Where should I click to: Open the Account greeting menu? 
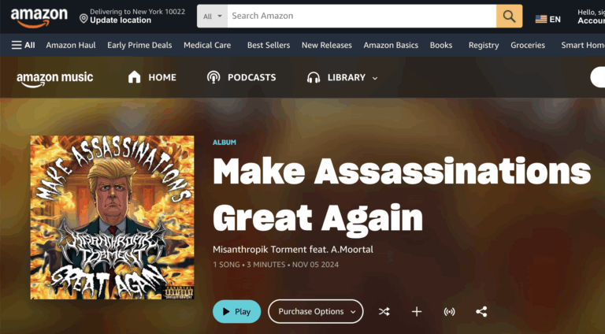591,17
